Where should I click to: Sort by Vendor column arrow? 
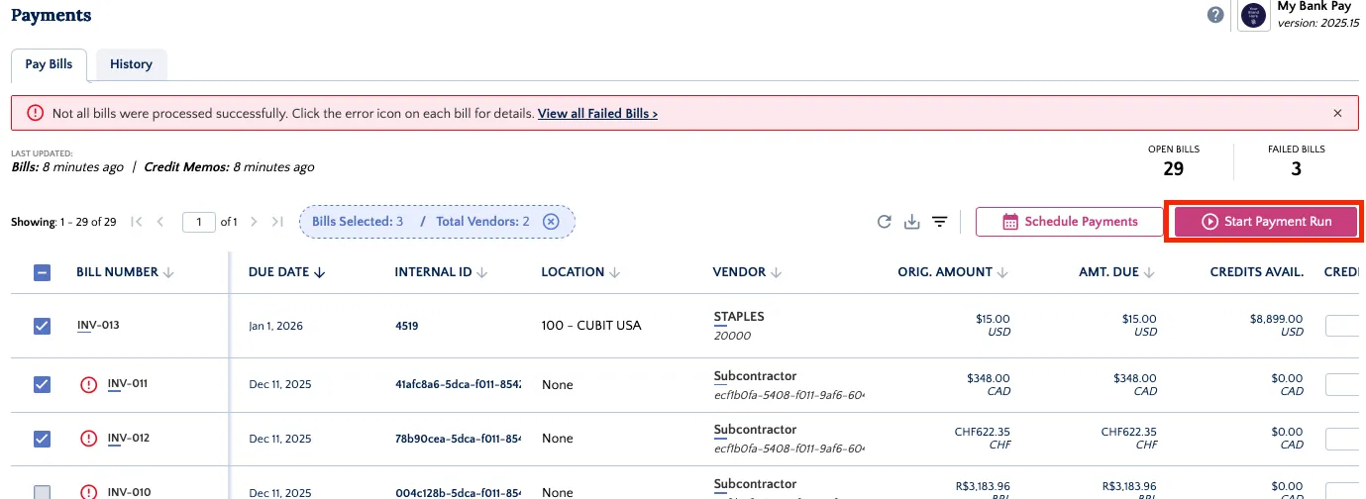coord(776,272)
